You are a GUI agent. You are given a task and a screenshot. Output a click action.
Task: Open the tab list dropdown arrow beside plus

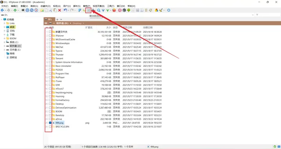click(x=61, y=19)
